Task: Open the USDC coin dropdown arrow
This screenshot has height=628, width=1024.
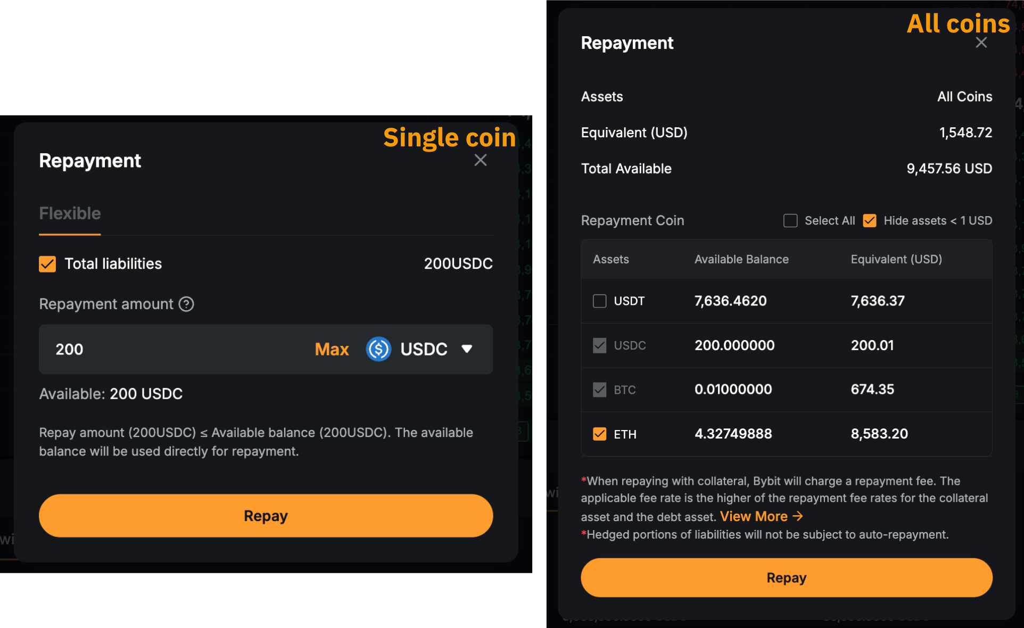Action: (467, 349)
